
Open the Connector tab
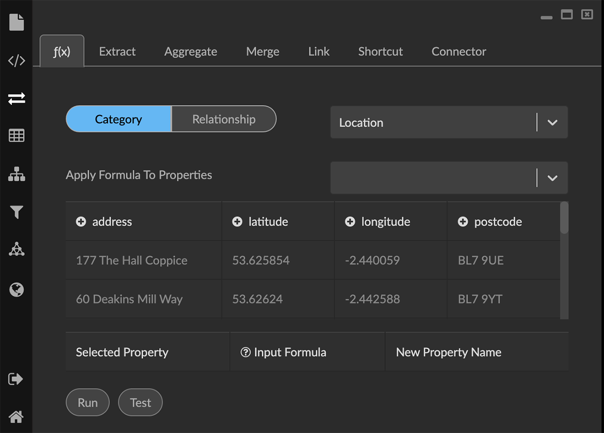458,52
